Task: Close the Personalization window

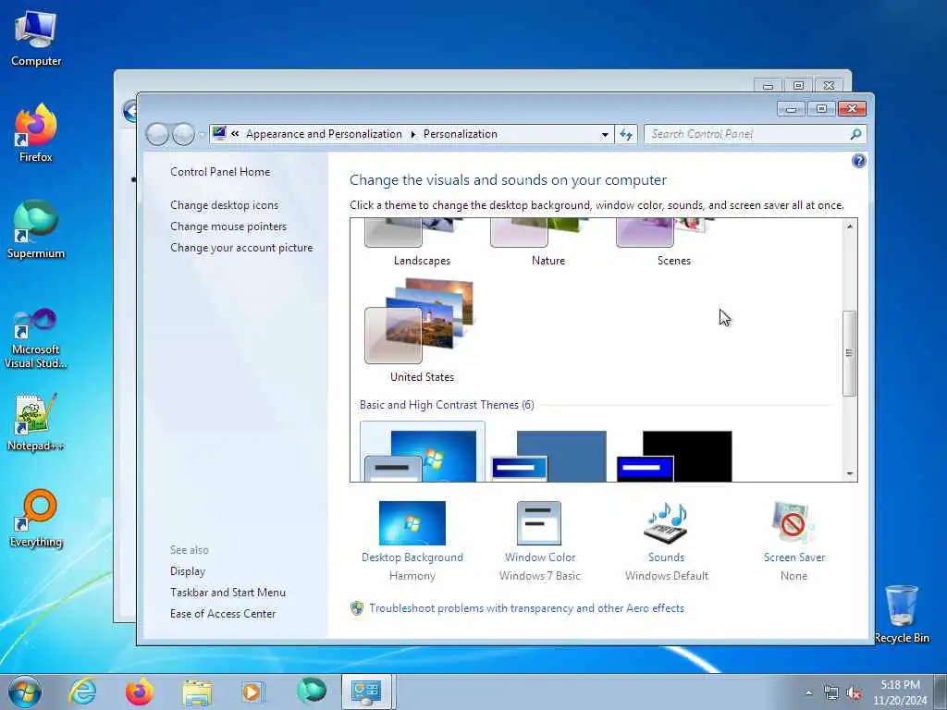Action: pos(852,108)
